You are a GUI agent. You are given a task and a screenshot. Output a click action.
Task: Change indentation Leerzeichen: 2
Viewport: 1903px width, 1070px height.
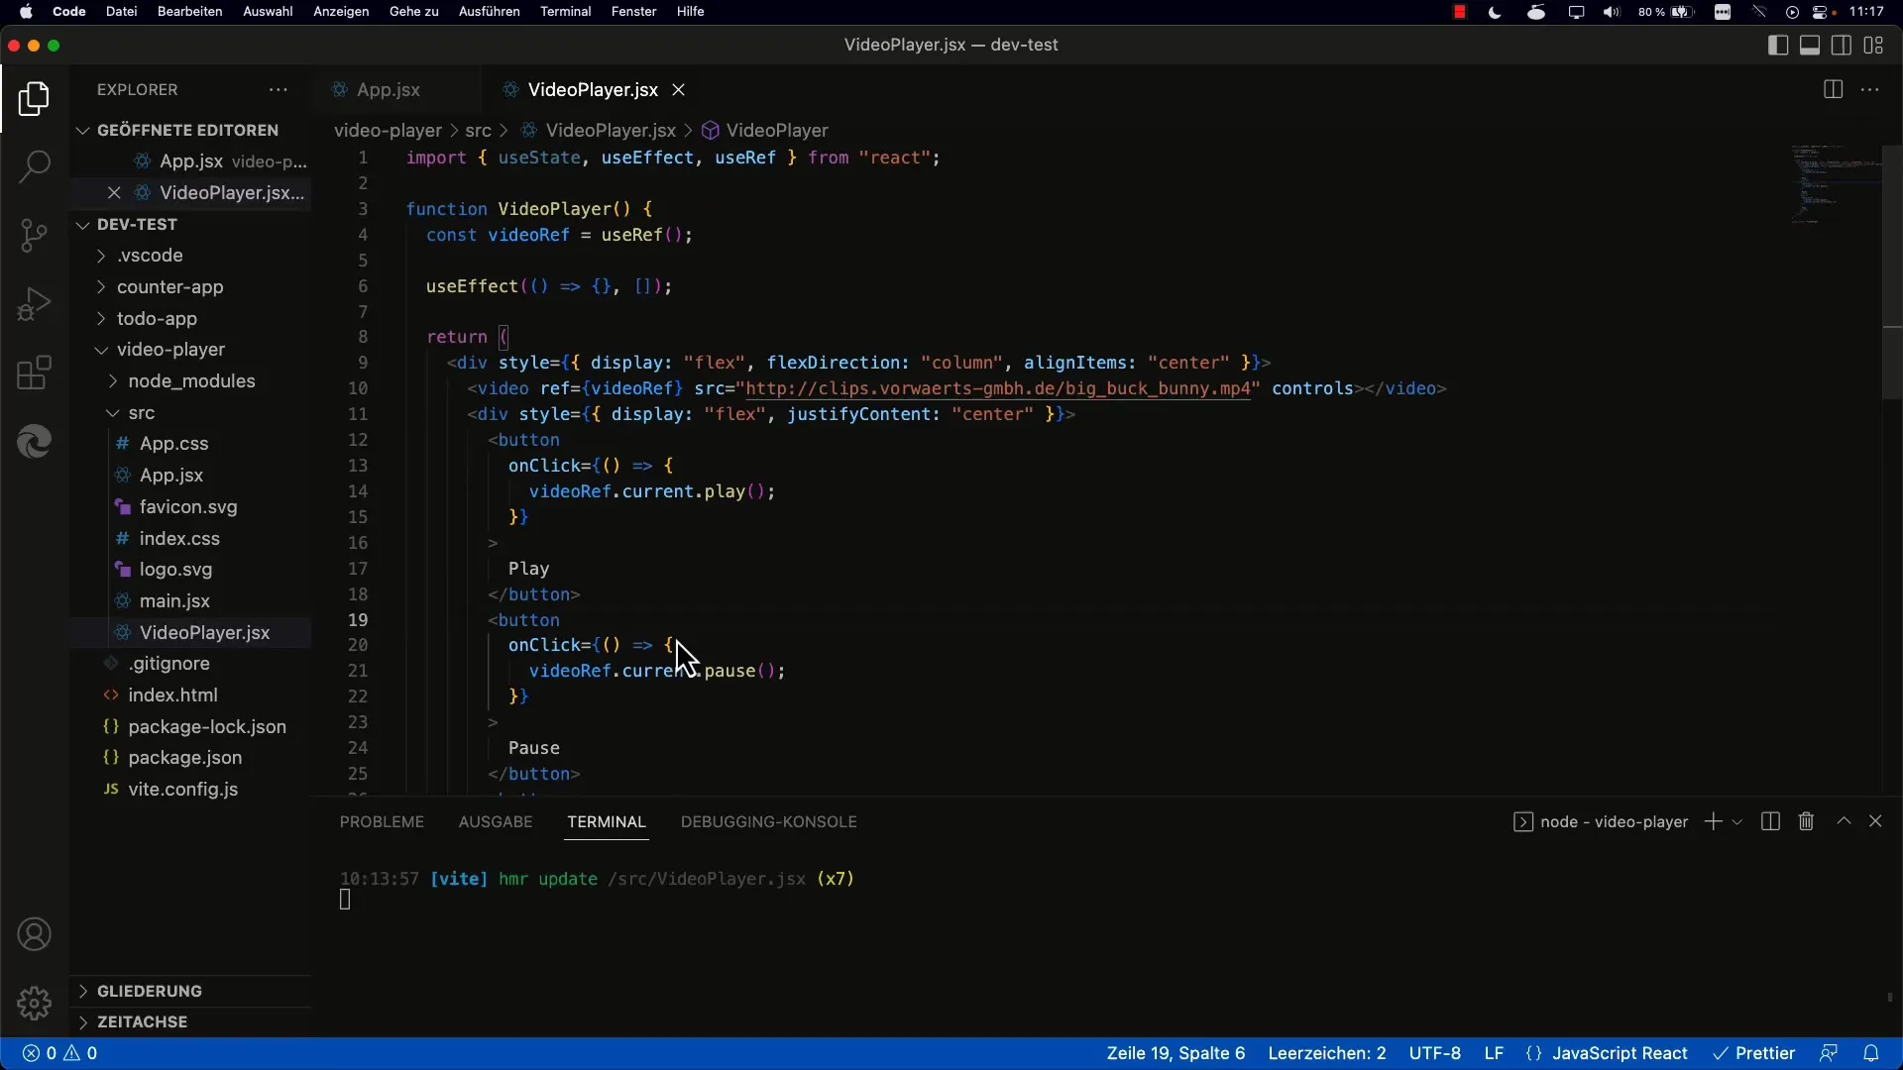(1327, 1053)
